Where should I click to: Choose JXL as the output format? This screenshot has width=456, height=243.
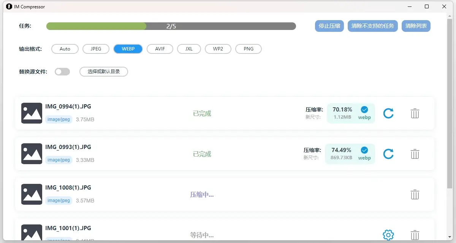tap(189, 49)
